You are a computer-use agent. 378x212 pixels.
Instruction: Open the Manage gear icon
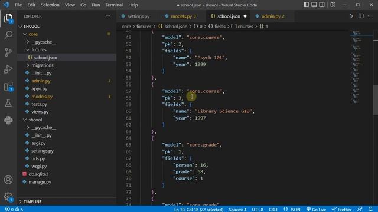(8, 197)
